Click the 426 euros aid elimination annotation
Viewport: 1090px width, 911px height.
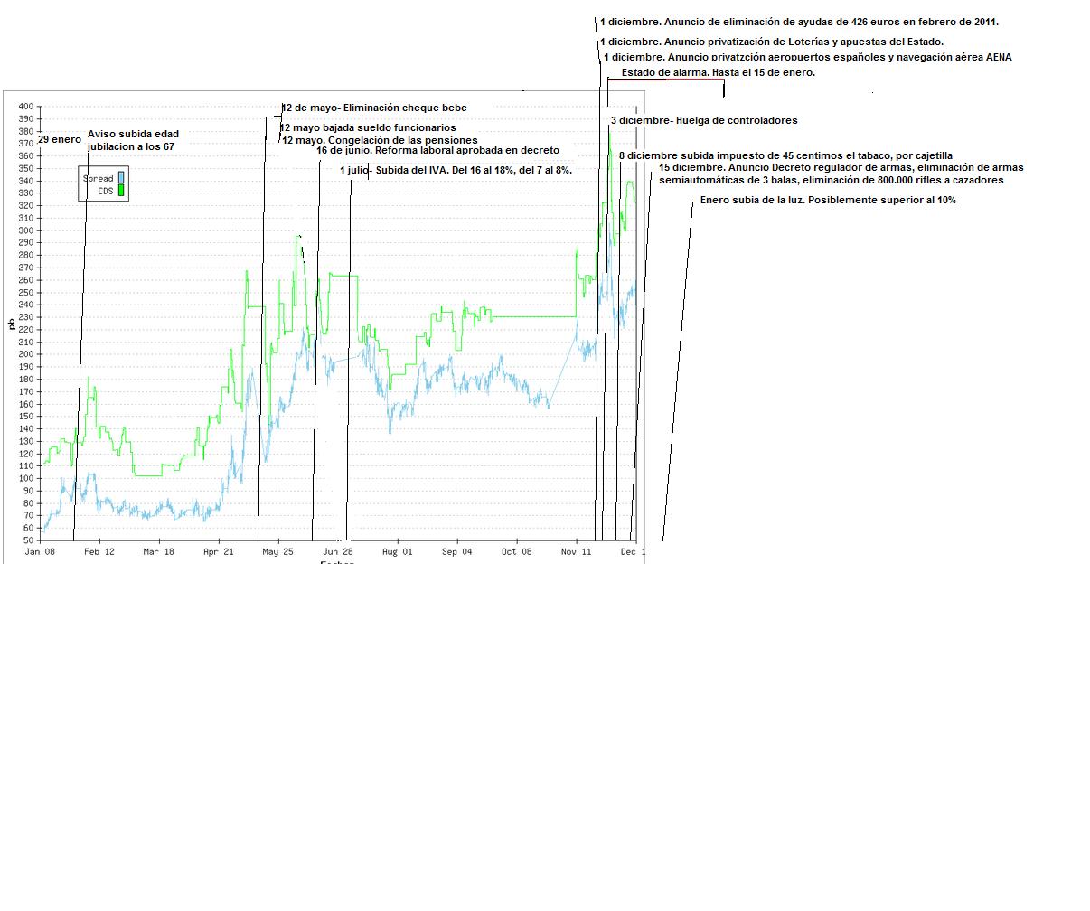point(799,22)
